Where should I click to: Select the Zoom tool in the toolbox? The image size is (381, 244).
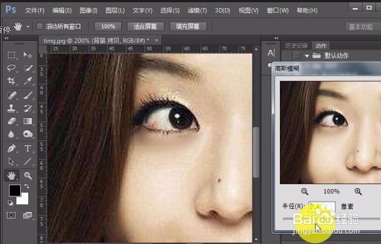coord(28,175)
